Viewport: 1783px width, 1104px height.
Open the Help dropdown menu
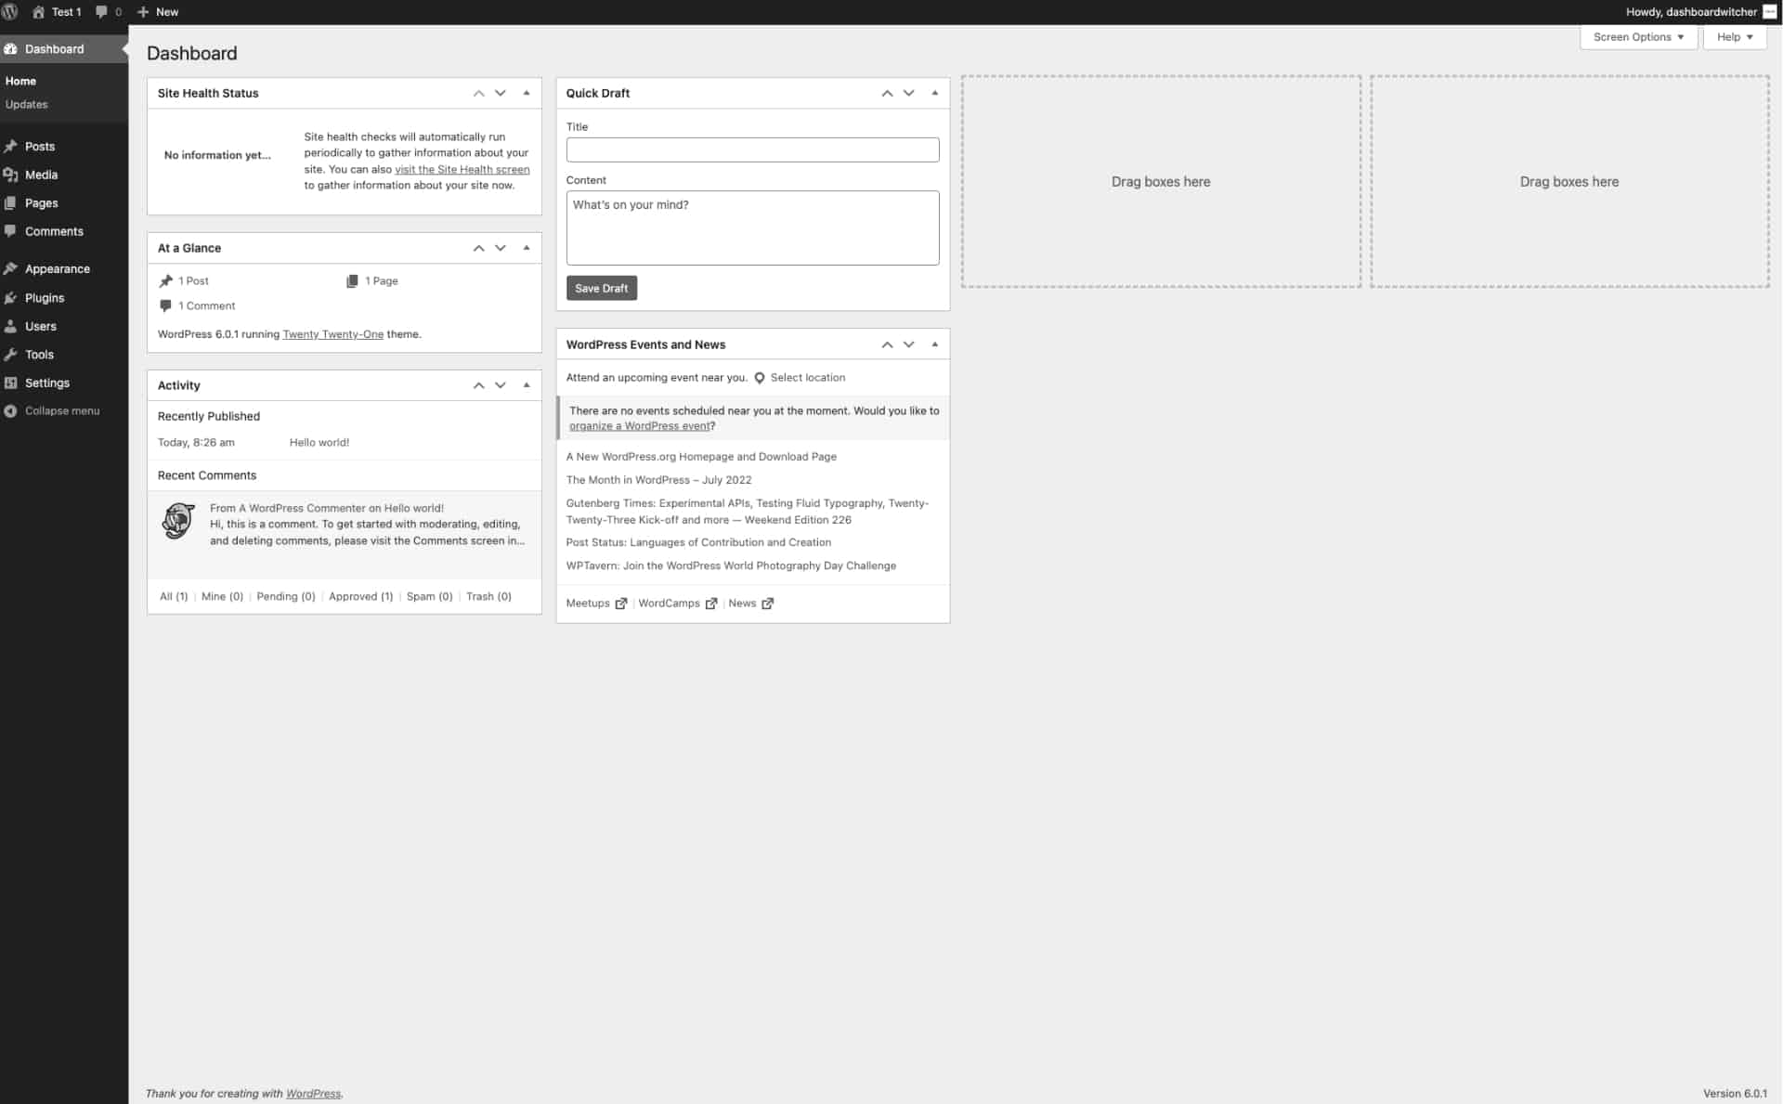coord(1735,35)
